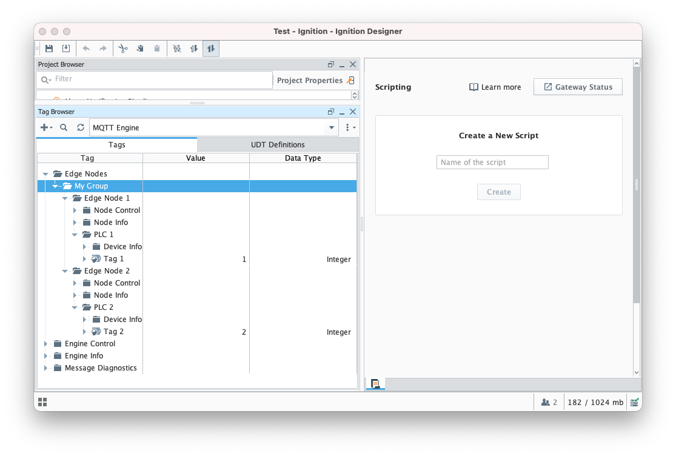Expand Node Control under Edge Node 1
Viewport: 676px width, 456px height.
[x=75, y=210]
